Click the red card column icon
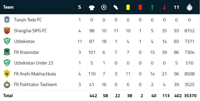200x101 pixels. tap(140, 7)
